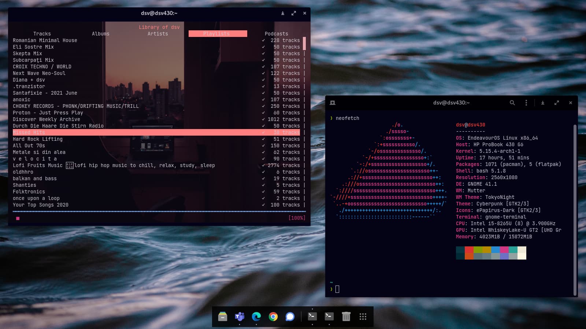Switch to the Podcasts tab
This screenshot has height=329, width=586.
277,34
